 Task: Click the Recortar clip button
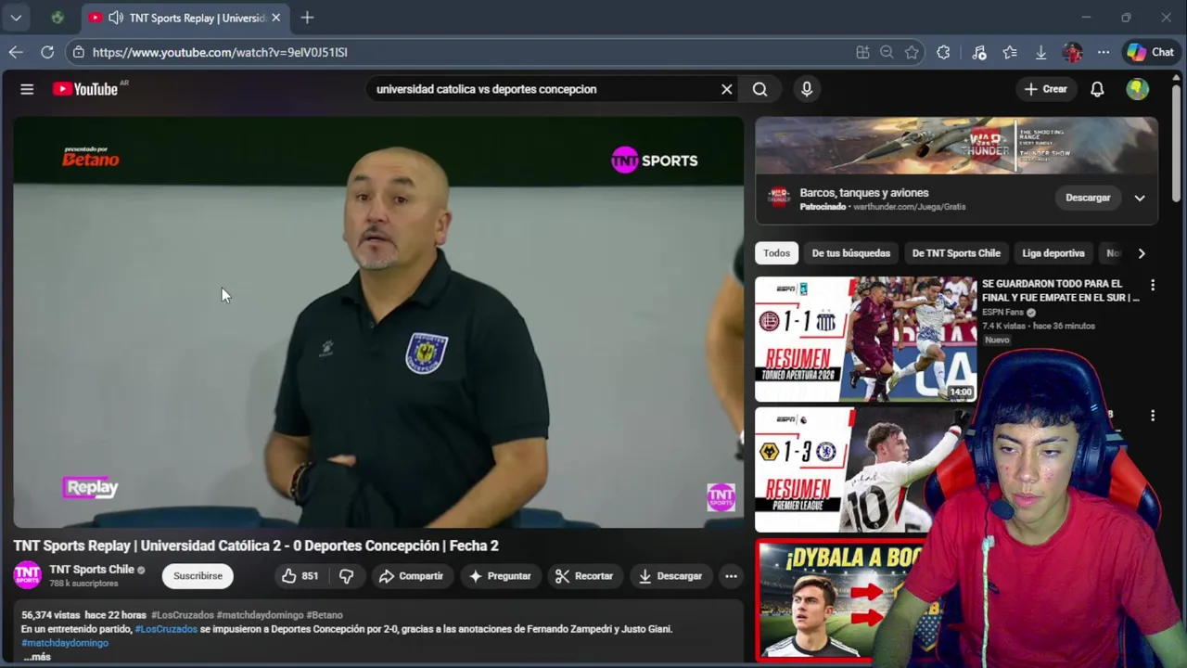(x=584, y=576)
